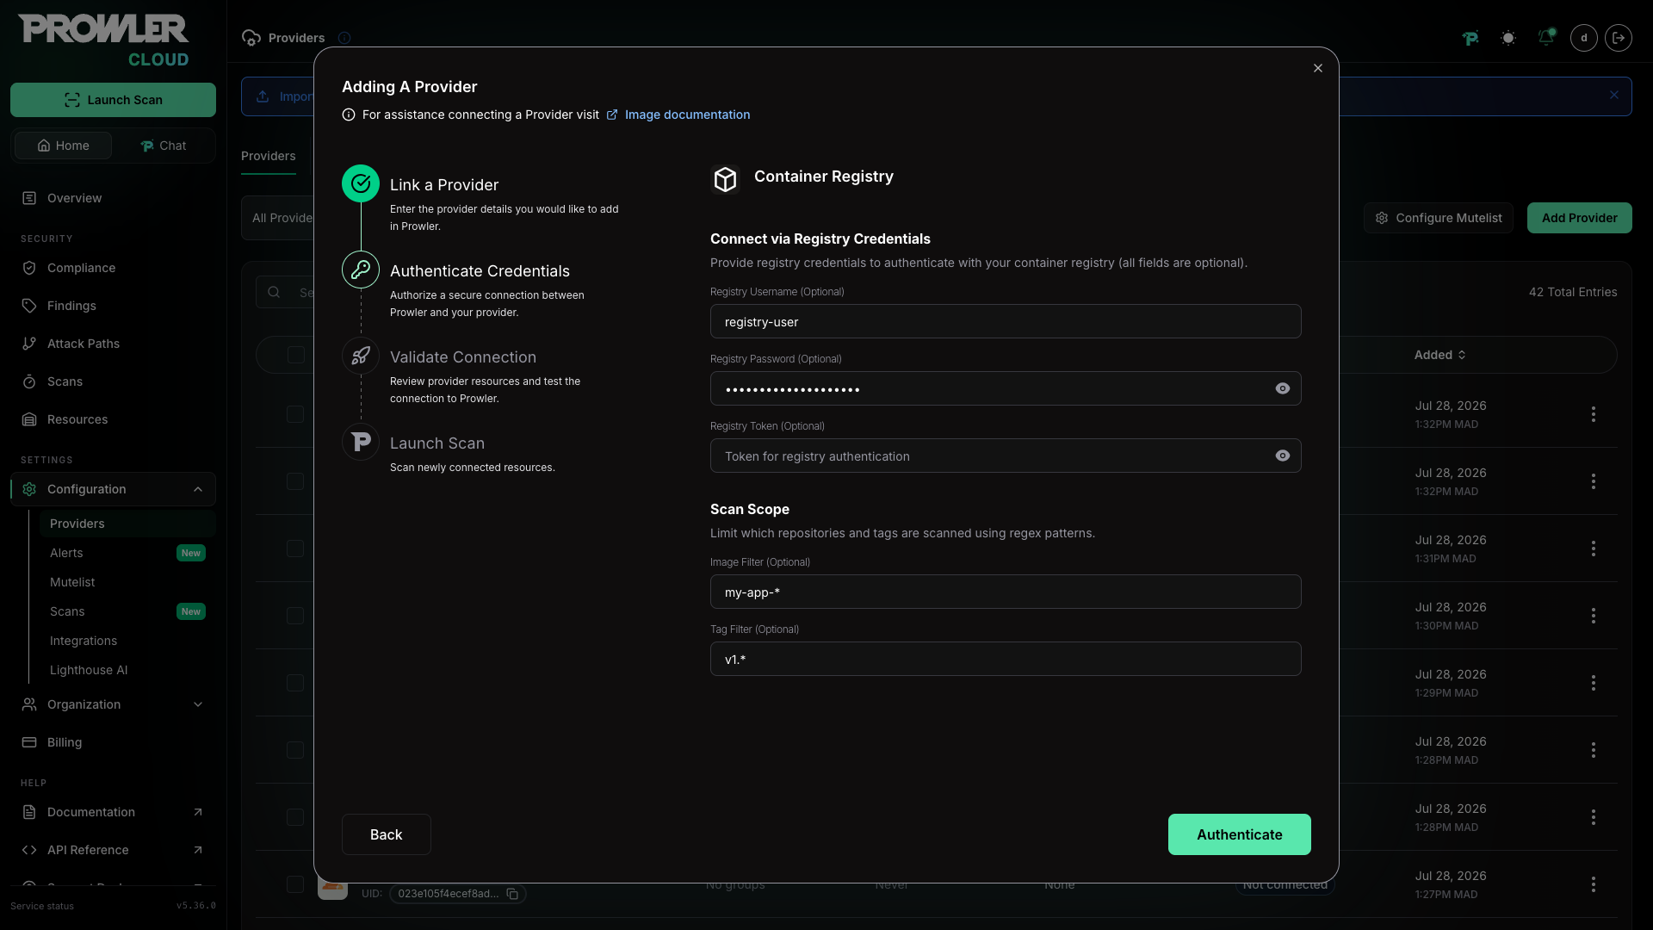1653x930 pixels.
Task: Click the Configure Mutelist button
Action: click(1438, 218)
